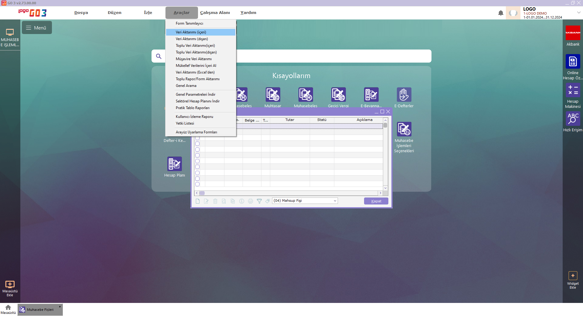Tick the checkbox in the bottom-most grid row
The image size is (583, 316).
coord(197,184)
